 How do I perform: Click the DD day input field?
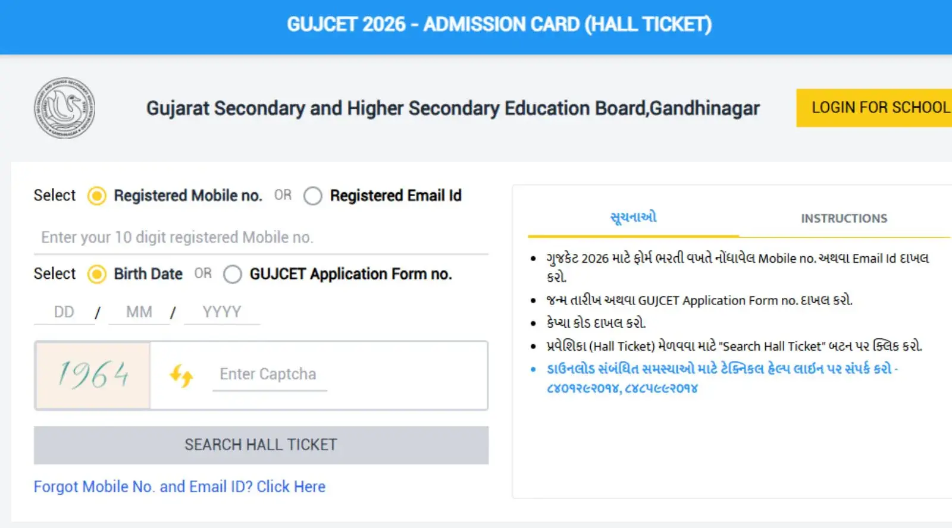[x=64, y=312]
